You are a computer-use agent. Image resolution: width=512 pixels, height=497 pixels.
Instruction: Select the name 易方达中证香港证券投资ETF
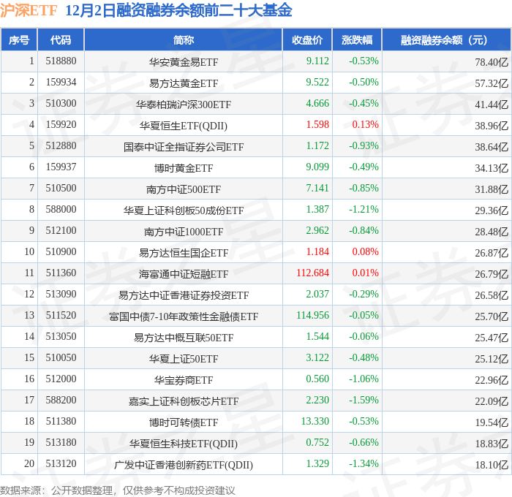coord(184,295)
